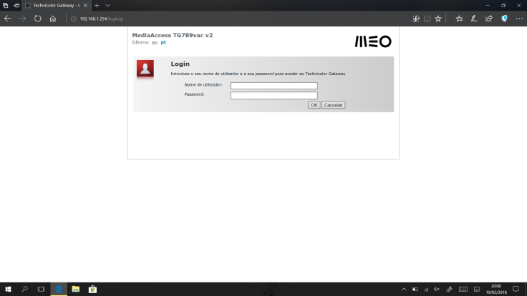Screen dimensions: 527x296
Task: Click the browser refresh button
Action: pyautogui.click(x=37, y=19)
